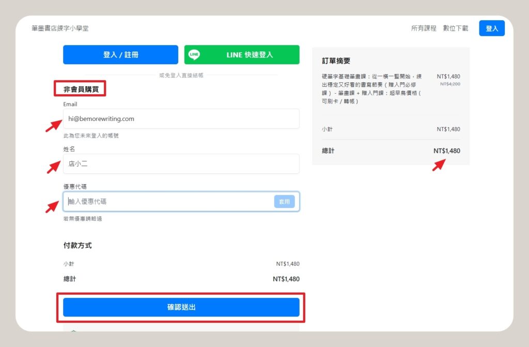This screenshot has width=529, height=347.
Task: Go to 筆墨書店練字小學堂 site home
Action: pos(60,28)
